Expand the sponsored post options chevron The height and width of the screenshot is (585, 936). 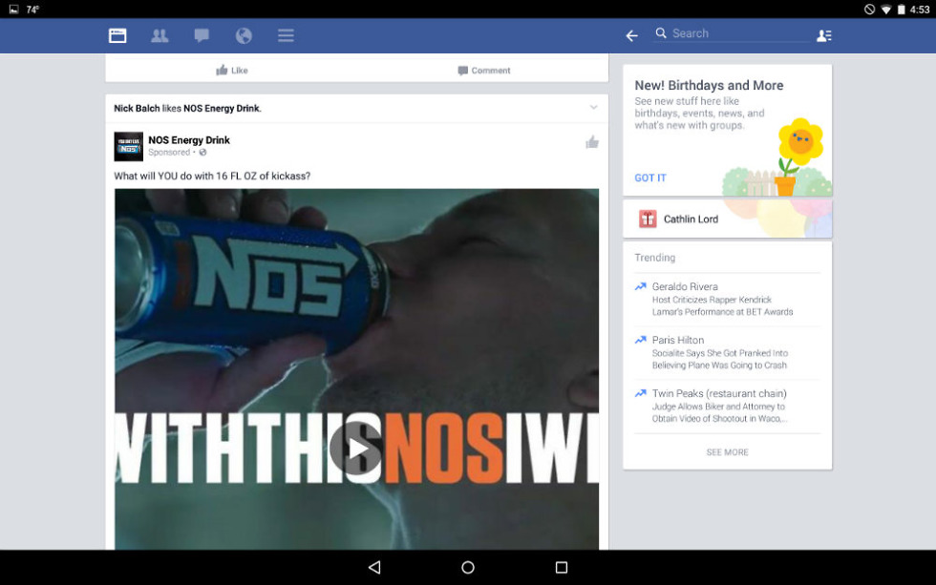click(x=593, y=107)
